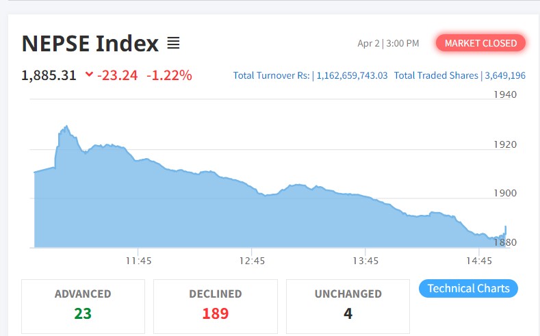Open Technical Charts
This screenshot has width=540, height=336.
pyautogui.click(x=468, y=288)
